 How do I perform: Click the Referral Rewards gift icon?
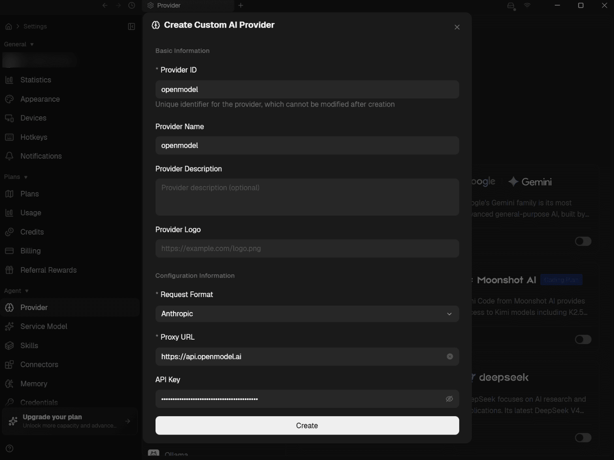pos(9,270)
